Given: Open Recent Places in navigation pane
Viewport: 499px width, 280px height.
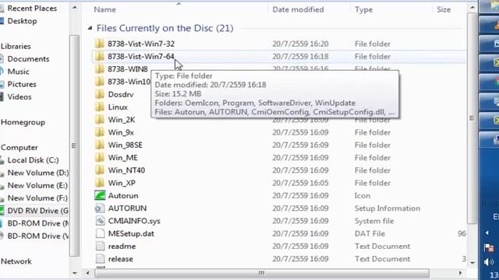Looking at the screenshot, I should pyautogui.click(x=32, y=9).
